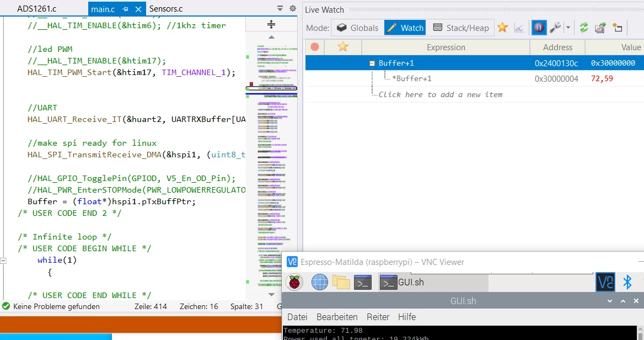Click the Bluetooth icon in Raspberry Pi panel

point(627,283)
